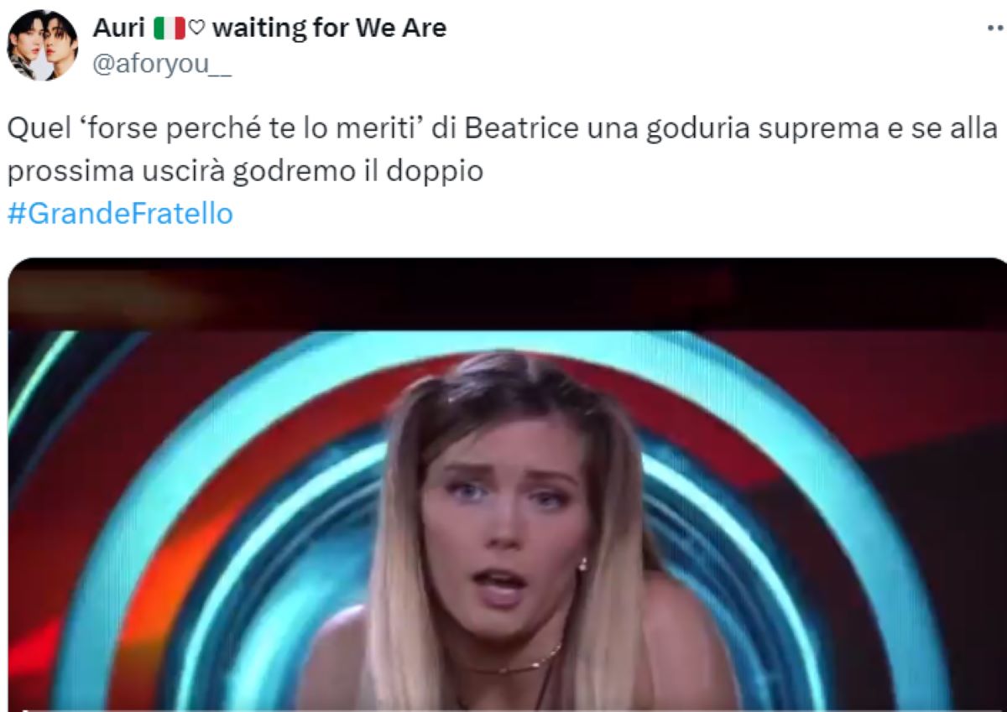Click the display name Auri
Image resolution: width=1007 pixels, height=712 pixels.
(118, 28)
